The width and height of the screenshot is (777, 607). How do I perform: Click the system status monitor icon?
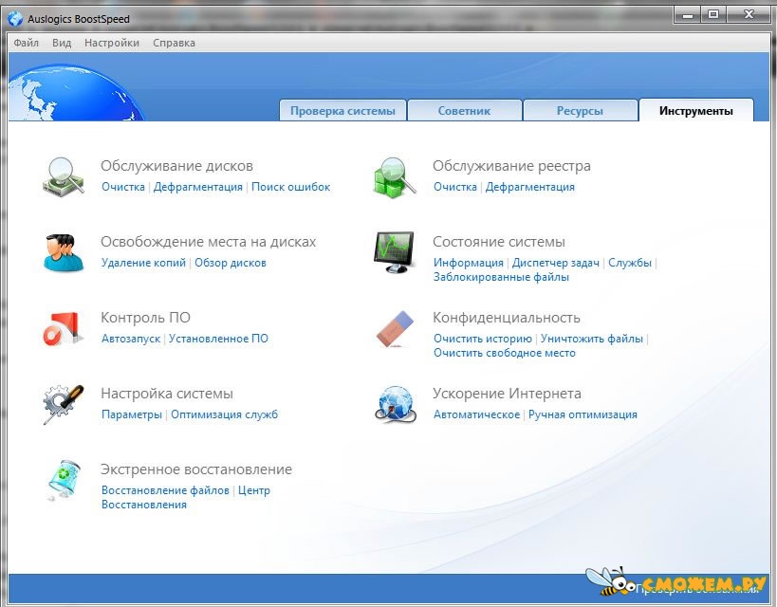(394, 252)
